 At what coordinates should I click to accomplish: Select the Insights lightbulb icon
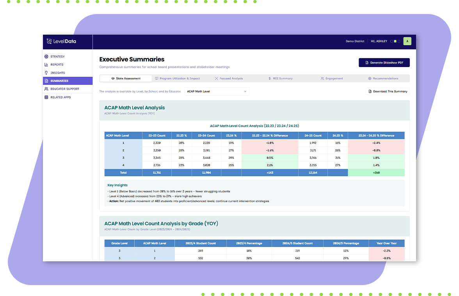point(46,73)
